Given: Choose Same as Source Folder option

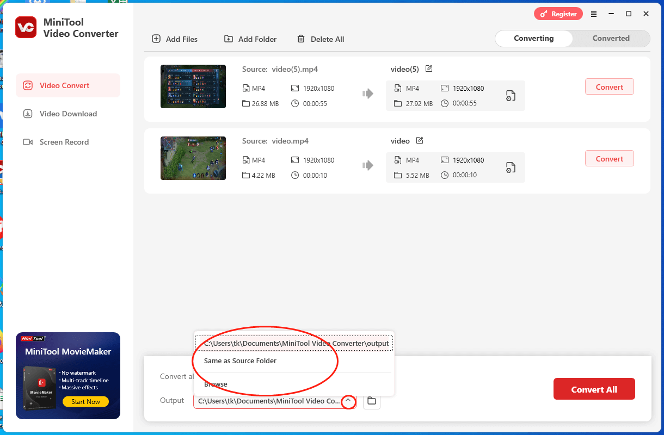Looking at the screenshot, I should (x=294, y=361).
